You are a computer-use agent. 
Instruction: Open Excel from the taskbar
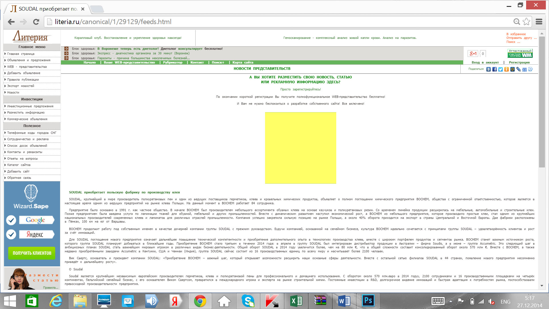[x=296, y=301]
